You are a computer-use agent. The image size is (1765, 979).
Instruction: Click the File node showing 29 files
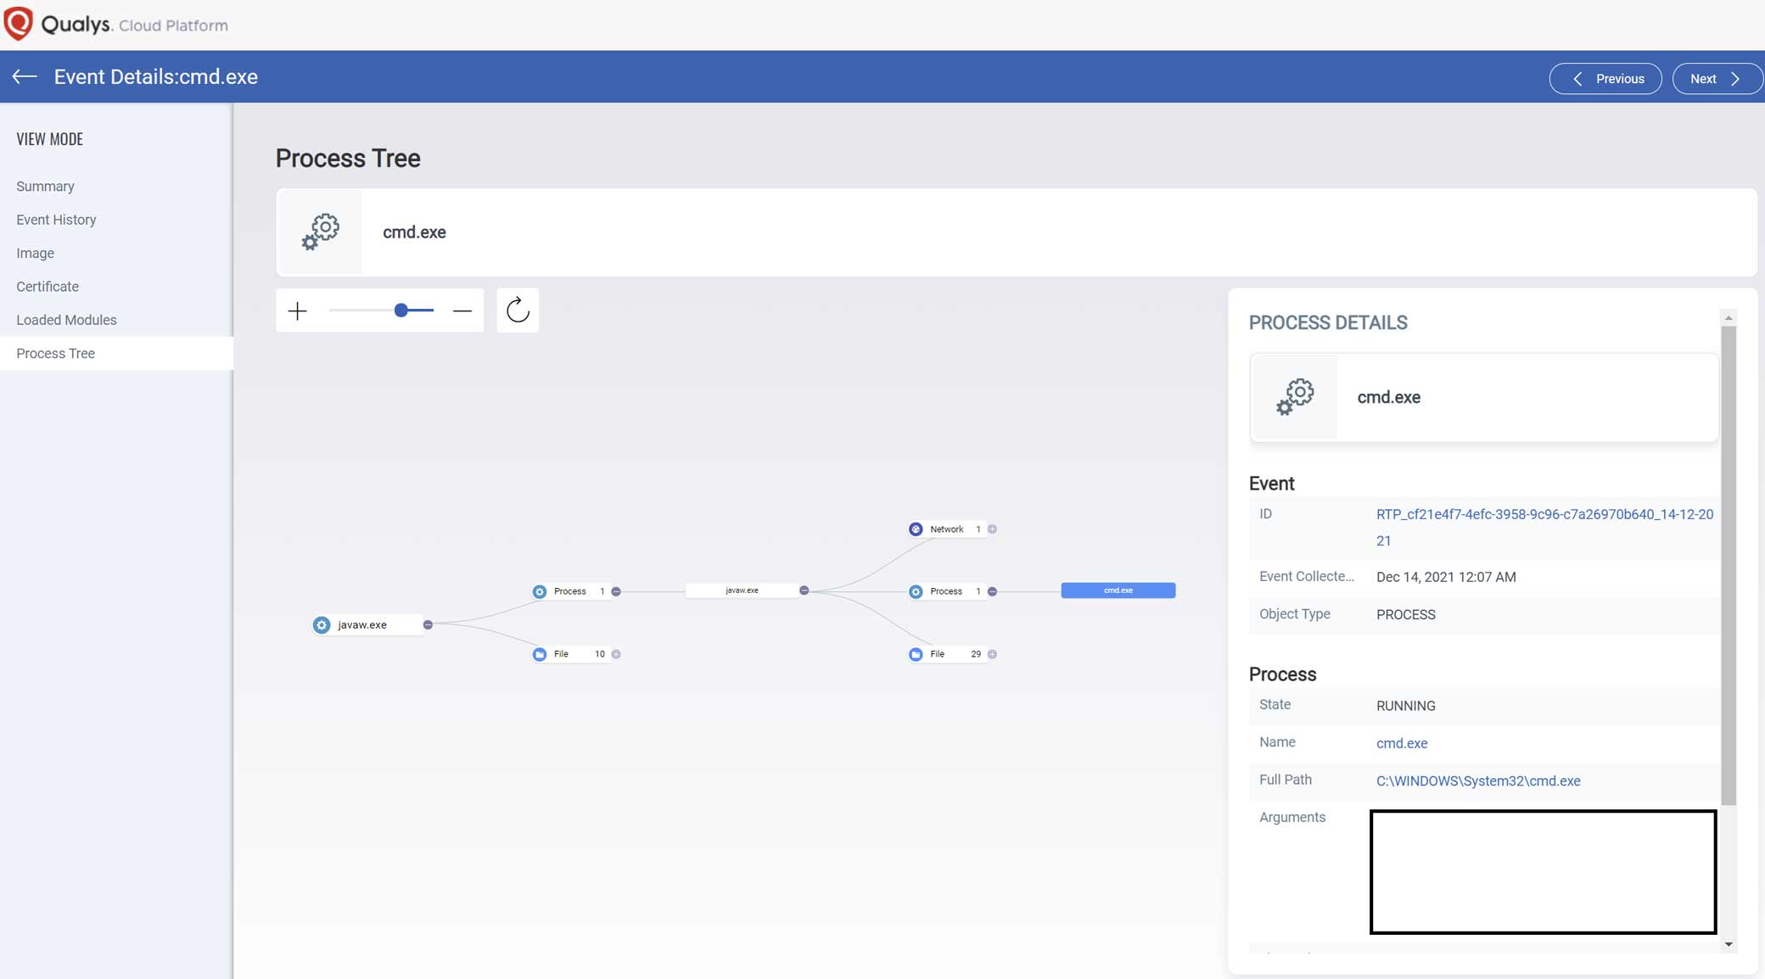pos(937,654)
